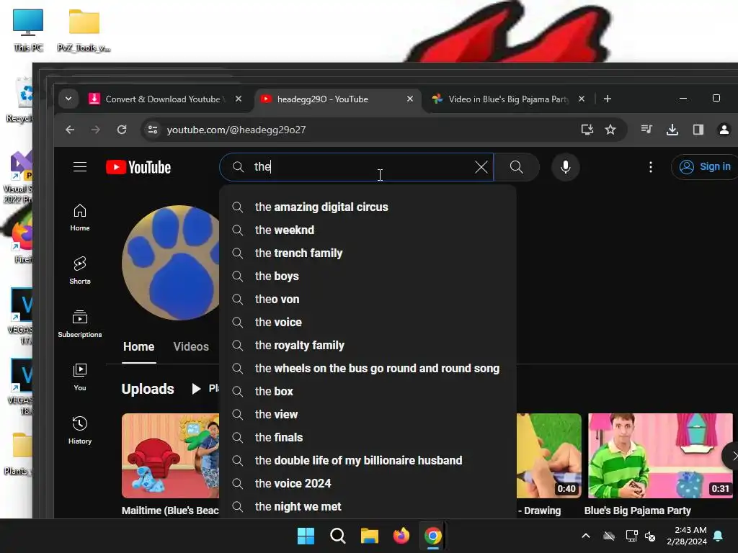Select 'the double life of my billionaire husband'
This screenshot has height=553, width=738.
[x=368, y=460]
